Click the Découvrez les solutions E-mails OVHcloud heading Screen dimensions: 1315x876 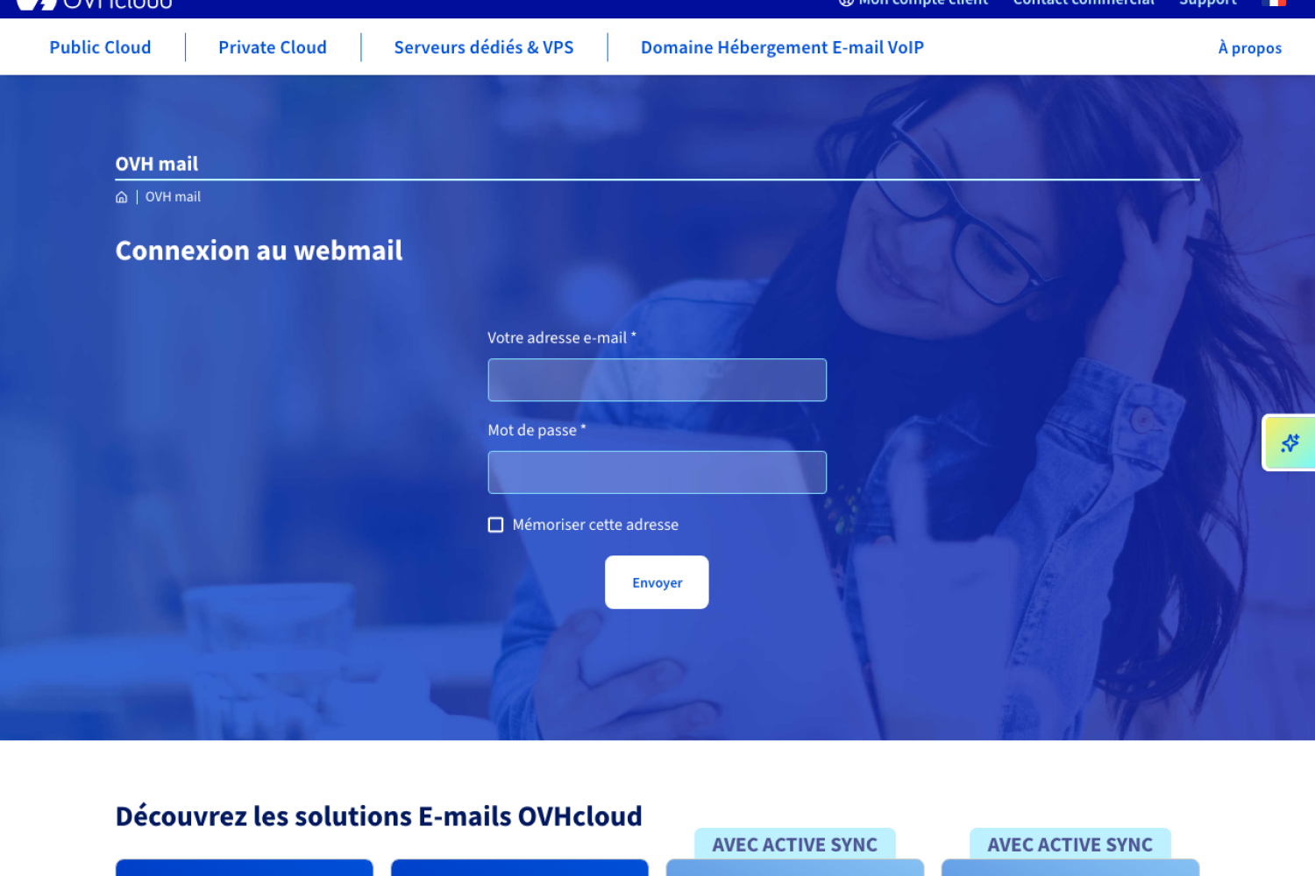(379, 816)
